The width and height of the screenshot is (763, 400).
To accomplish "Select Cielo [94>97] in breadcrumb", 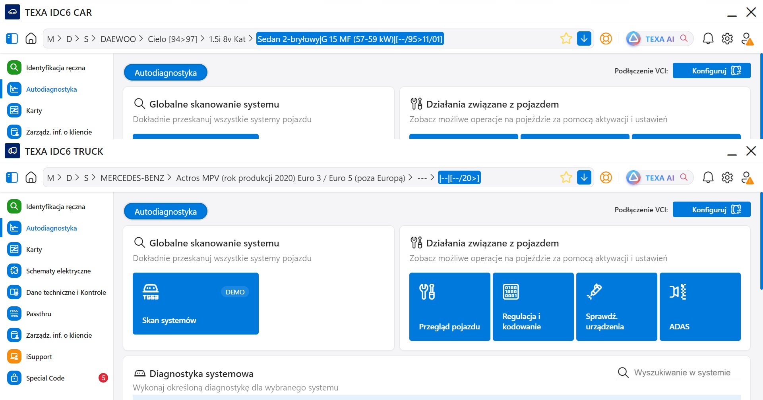I will point(172,39).
